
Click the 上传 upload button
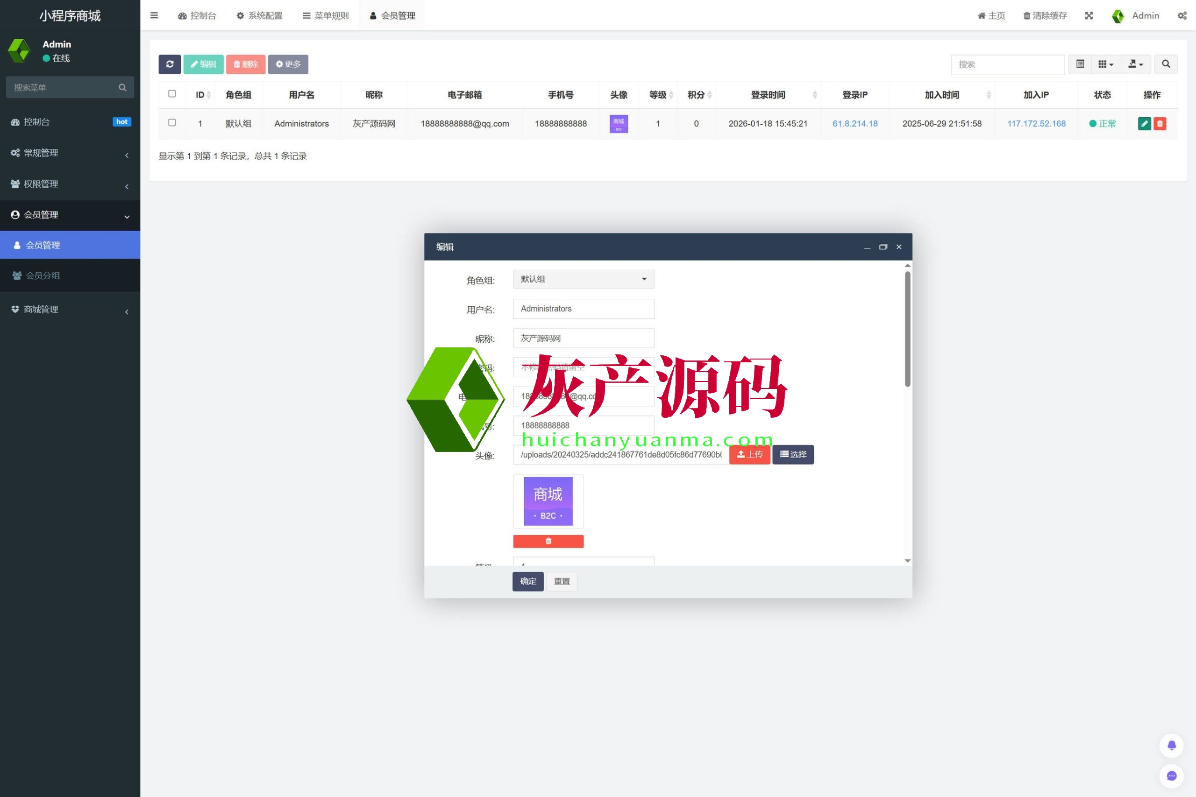coord(749,454)
